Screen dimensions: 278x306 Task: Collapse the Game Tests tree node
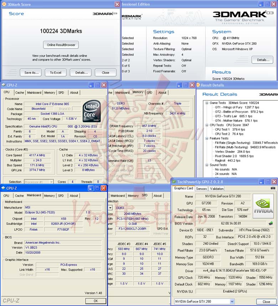click(x=207, y=103)
